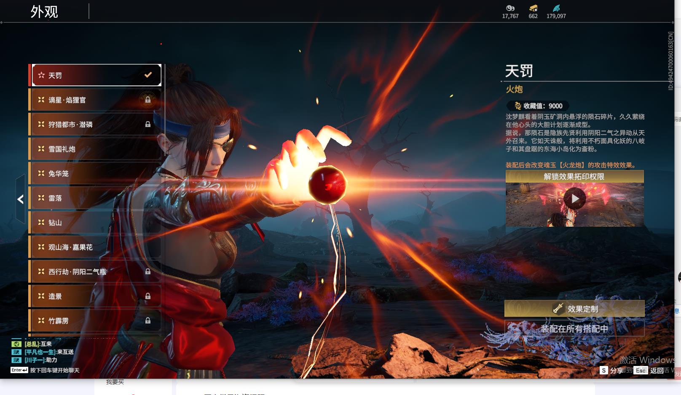Click the lock icon on 西行劫·阴阳二气瓶
The image size is (681, 395).
point(148,272)
